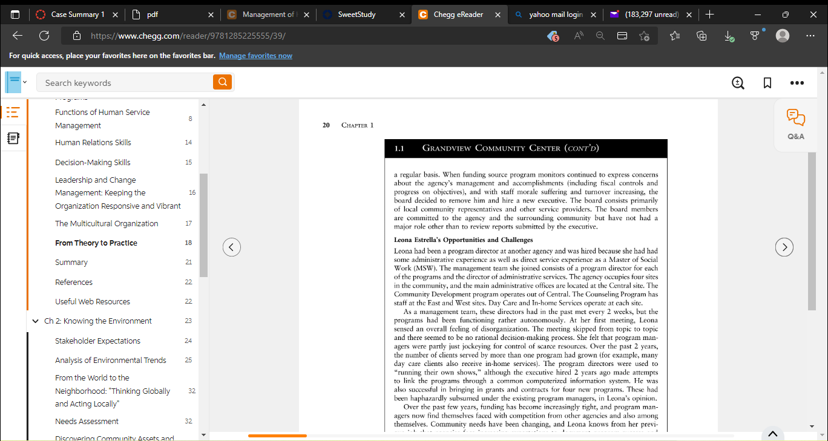Refresh the page with reload icon

pos(44,36)
